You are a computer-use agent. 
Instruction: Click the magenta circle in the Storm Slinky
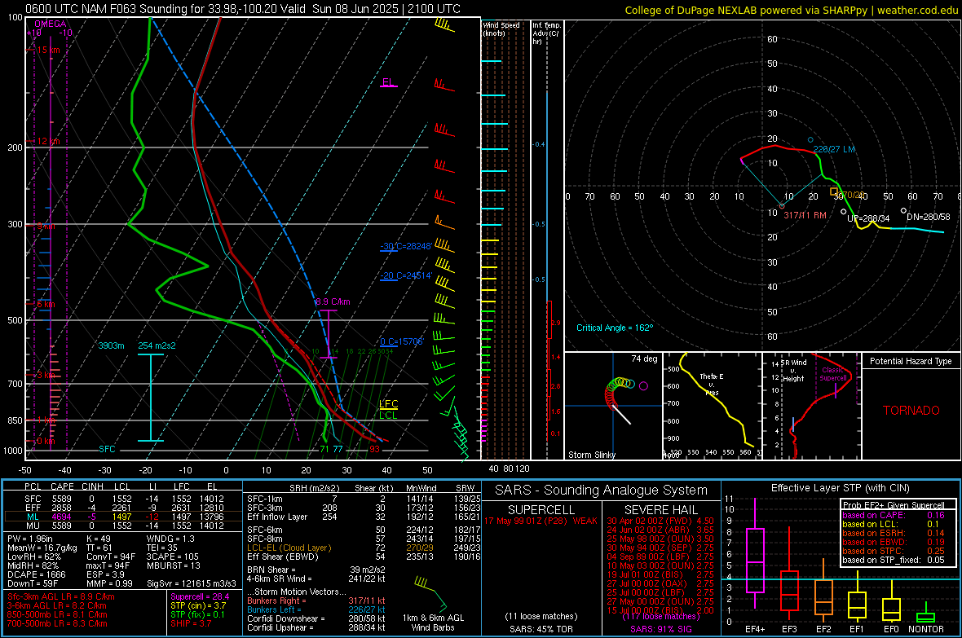(643, 386)
